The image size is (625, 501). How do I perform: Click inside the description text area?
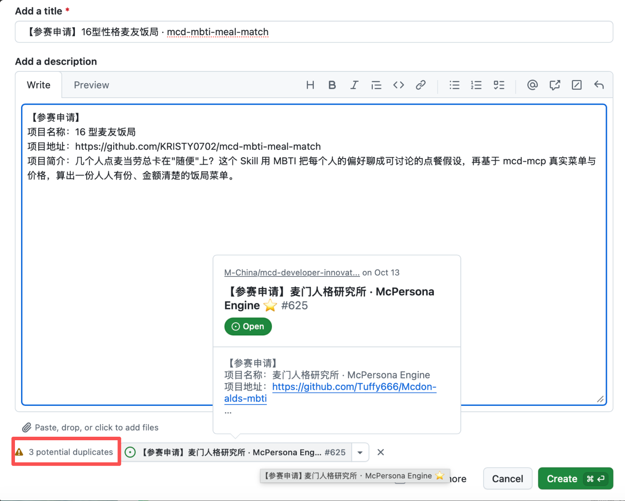314,254
